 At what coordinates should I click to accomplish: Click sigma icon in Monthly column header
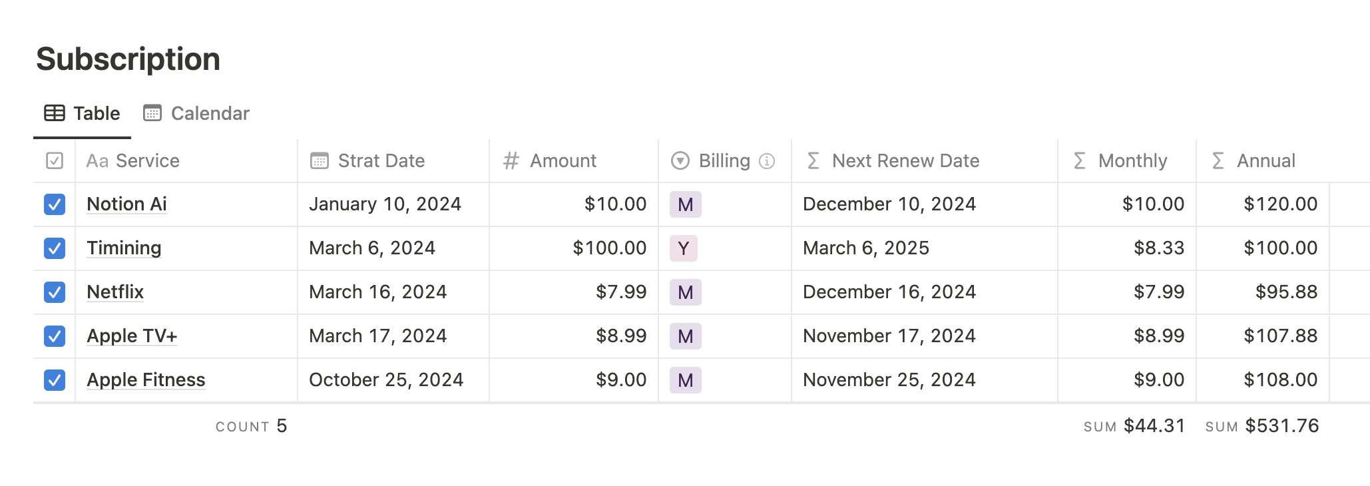tap(1080, 161)
